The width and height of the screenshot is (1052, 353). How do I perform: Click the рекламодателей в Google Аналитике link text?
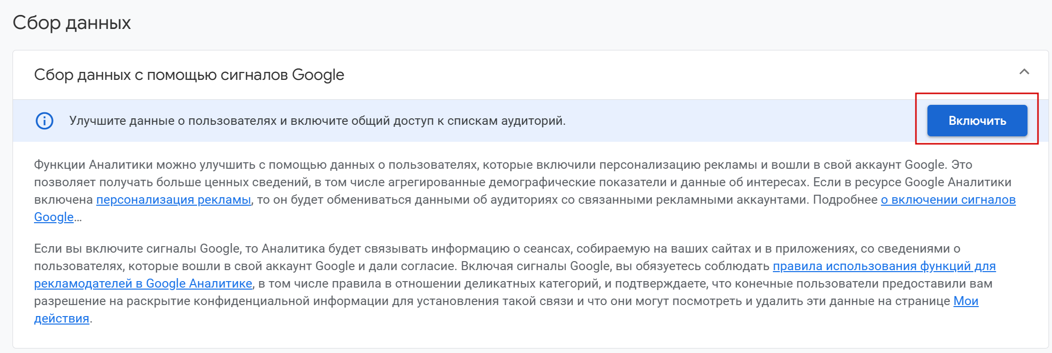coord(143,284)
